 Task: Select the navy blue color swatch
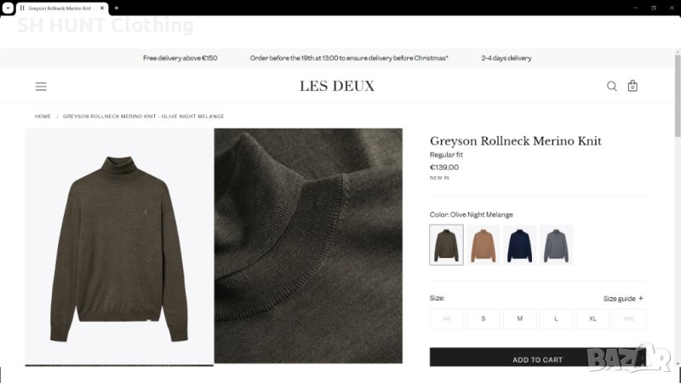519,245
